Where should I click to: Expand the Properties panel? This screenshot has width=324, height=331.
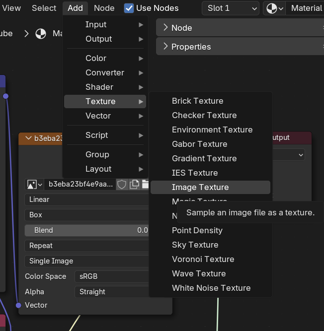[165, 47]
